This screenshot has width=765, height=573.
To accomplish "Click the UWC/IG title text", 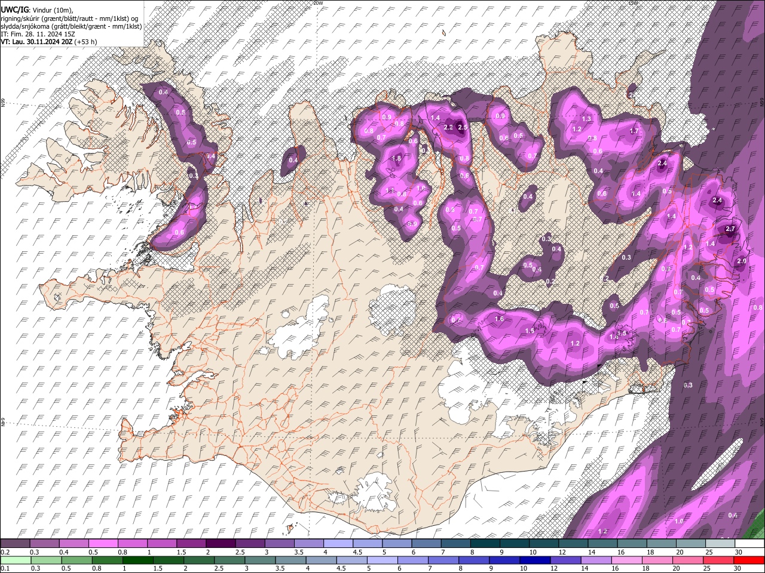I will click(14, 10).
